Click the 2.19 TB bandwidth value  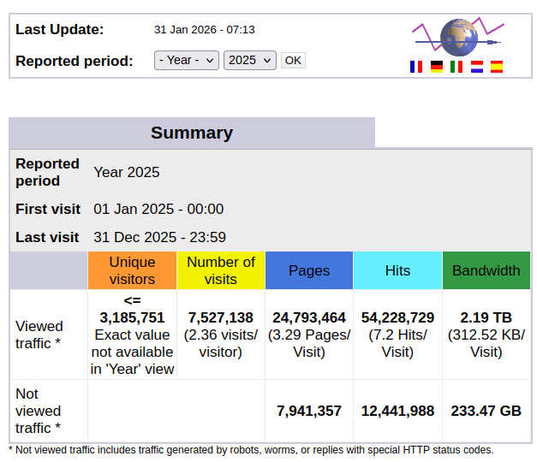pyautogui.click(x=486, y=317)
